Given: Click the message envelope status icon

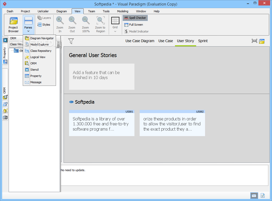Looking at the screenshot, I should (x=254, y=196).
